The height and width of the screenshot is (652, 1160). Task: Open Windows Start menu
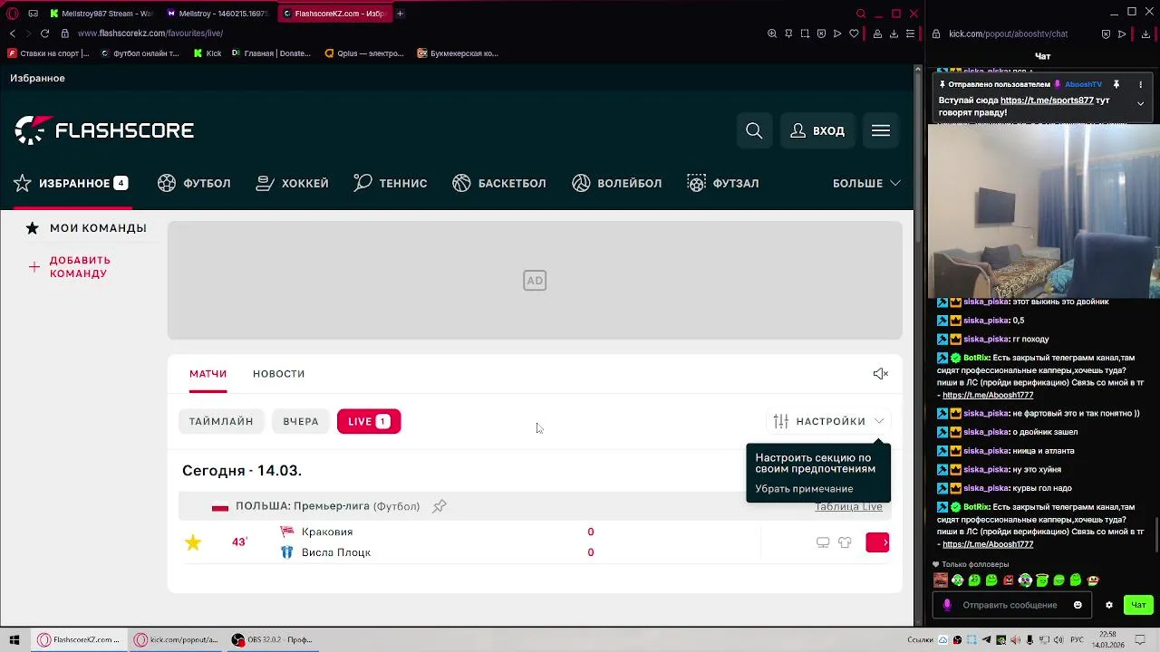click(14, 639)
